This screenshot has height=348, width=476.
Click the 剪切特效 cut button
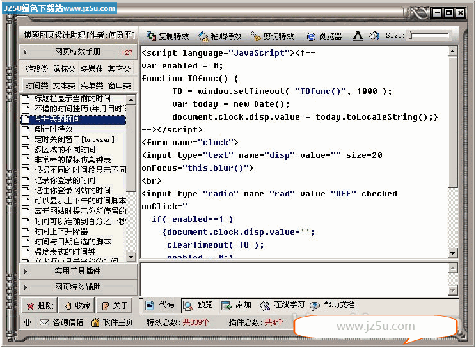pos(273,36)
